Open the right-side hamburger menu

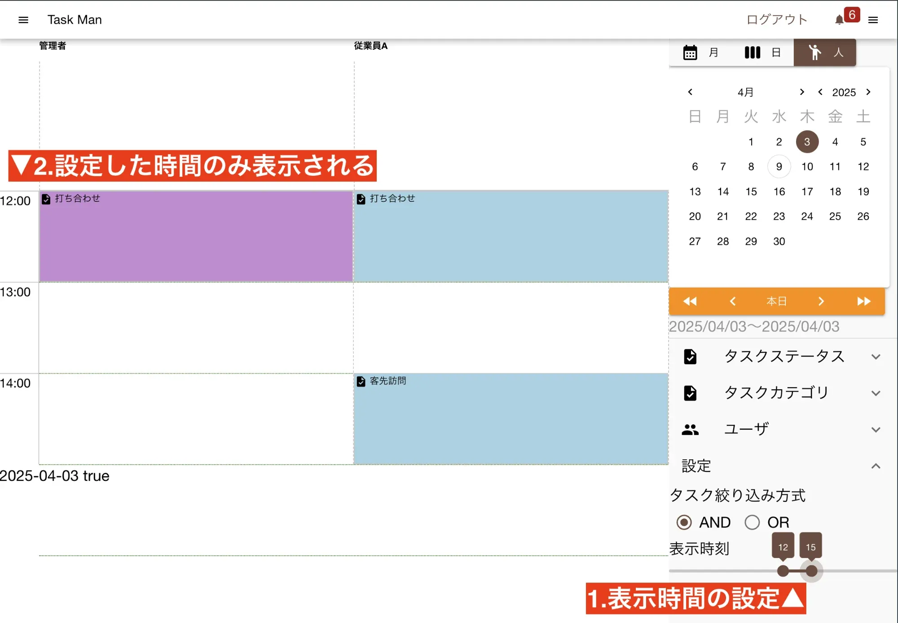[x=873, y=20]
